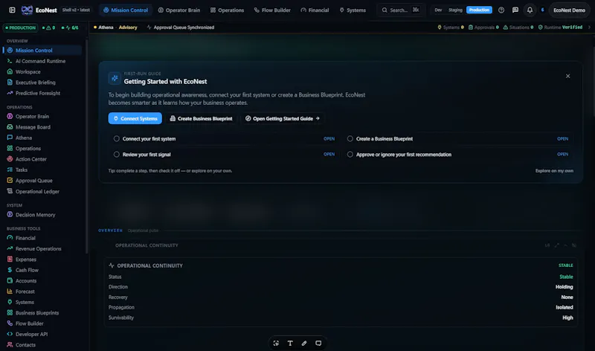
Task: Click the Search input field
Action: click(x=401, y=10)
